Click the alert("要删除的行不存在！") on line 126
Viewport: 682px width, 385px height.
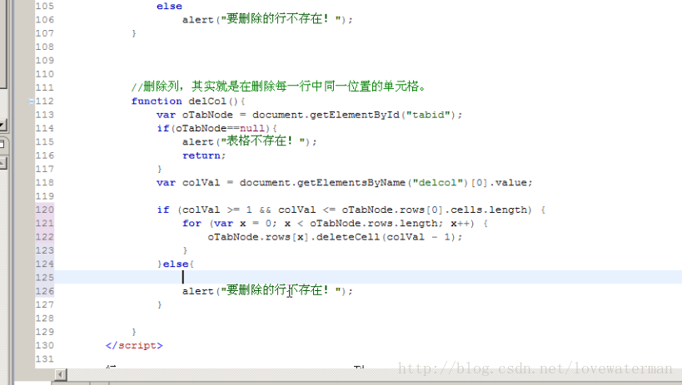[267, 290]
